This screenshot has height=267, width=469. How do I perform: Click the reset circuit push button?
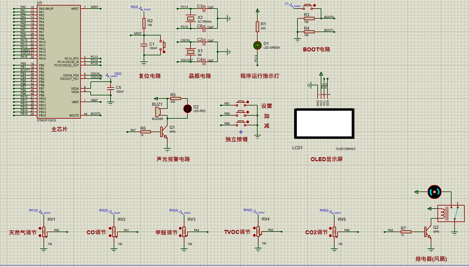tap(162, 46)
